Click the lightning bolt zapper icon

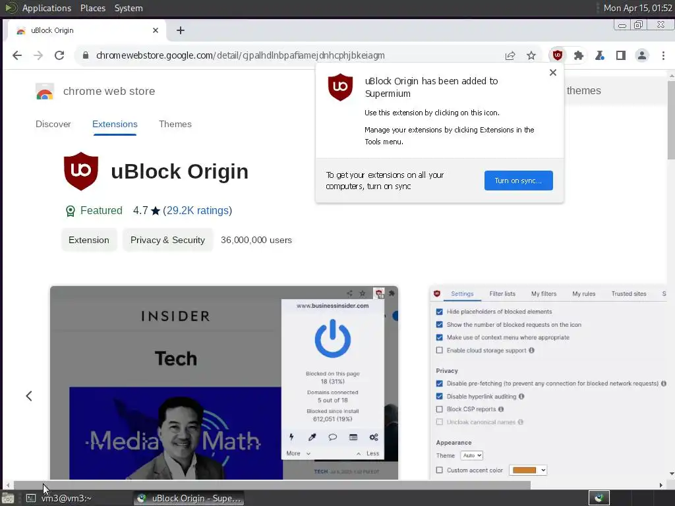291,437
